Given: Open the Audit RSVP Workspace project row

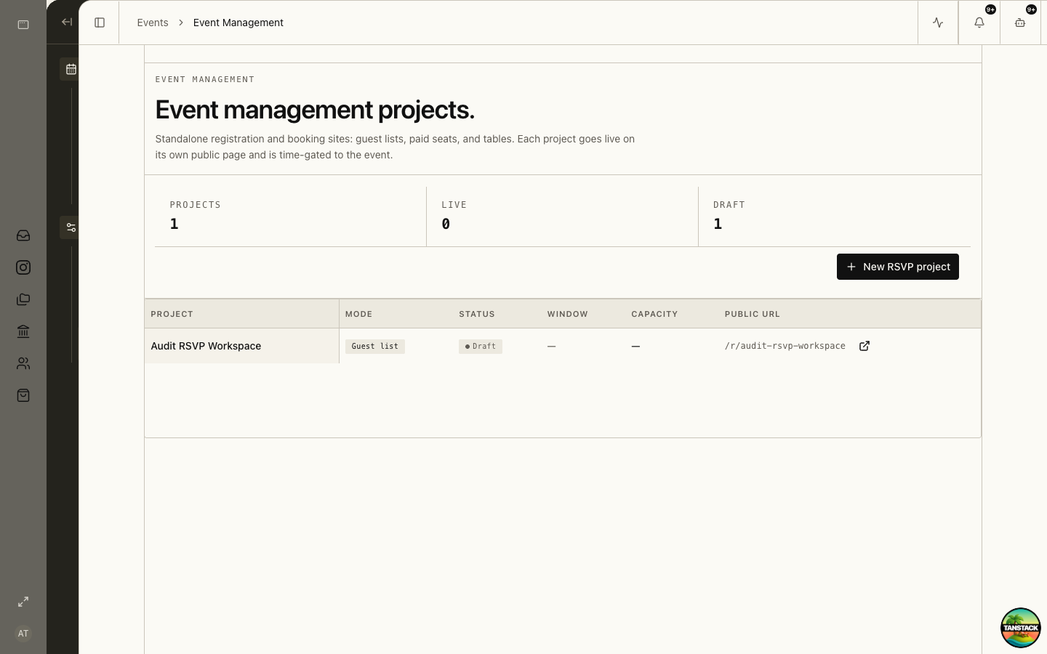Looking at the screenshot, I should coord(563,346).
